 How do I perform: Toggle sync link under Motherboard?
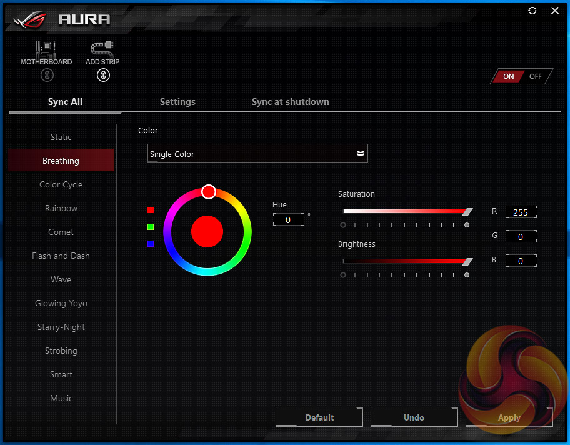tap(47, 75)
